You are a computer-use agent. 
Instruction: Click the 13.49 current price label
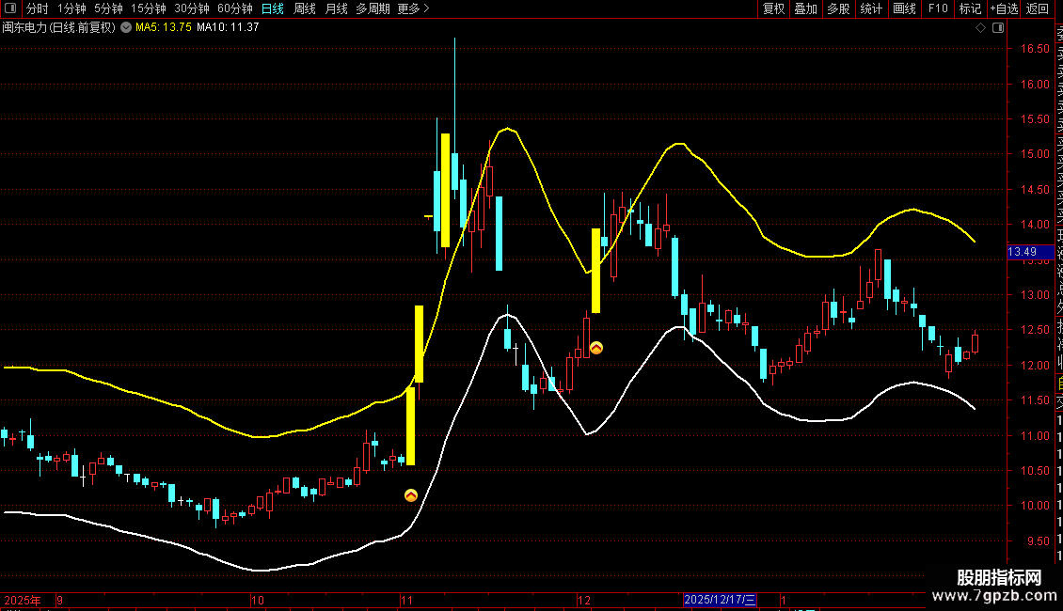(x=1029, y=252)
